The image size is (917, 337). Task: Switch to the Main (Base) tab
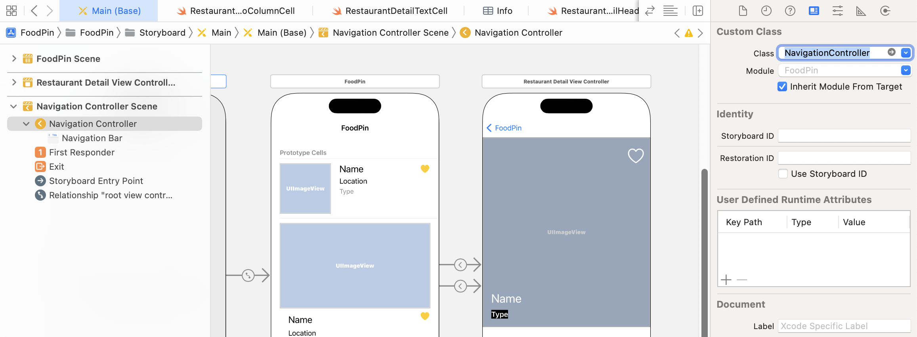tap(109, 11)
